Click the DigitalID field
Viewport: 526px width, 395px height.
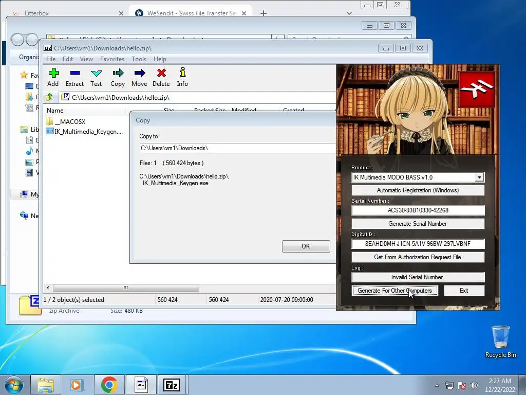418,244
